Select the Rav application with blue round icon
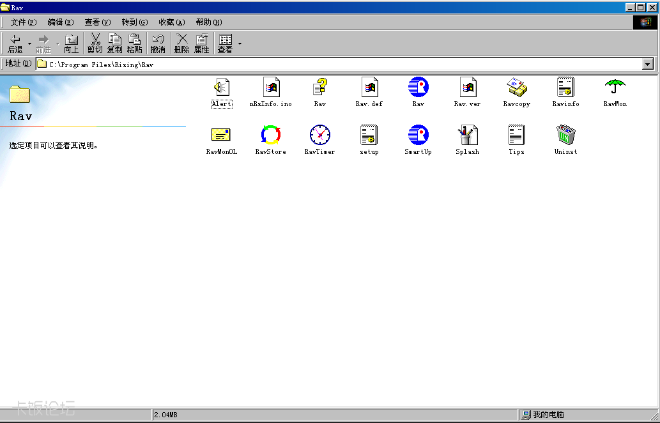 click(418, 88)
